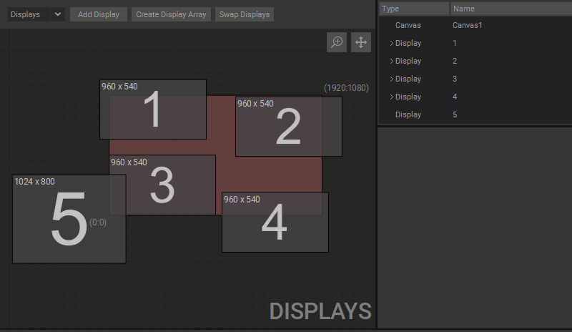This screenshot has height=332, width=572.
Task: Click the Add Display button
Action: 99,14
